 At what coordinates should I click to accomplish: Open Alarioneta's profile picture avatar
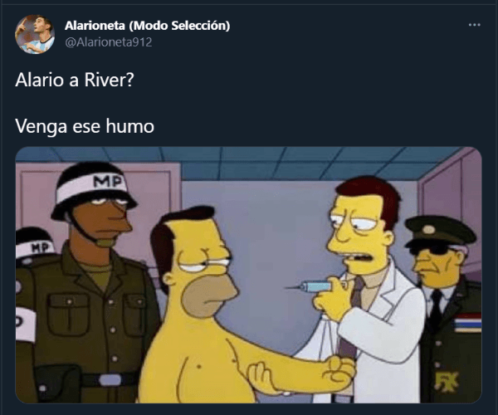click(35, 34)
